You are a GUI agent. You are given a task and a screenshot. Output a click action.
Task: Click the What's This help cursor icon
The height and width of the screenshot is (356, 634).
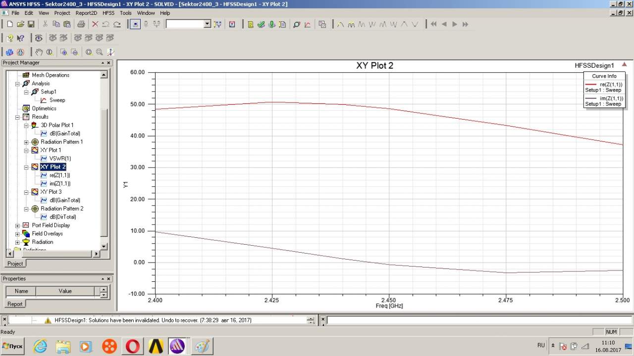pyautogui.click(x=21, y=38)
